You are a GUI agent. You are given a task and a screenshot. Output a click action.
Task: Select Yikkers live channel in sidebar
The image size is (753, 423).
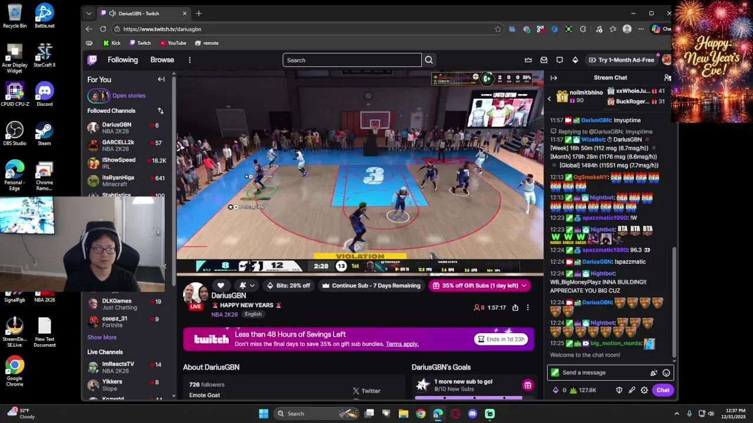coord(126,385)
